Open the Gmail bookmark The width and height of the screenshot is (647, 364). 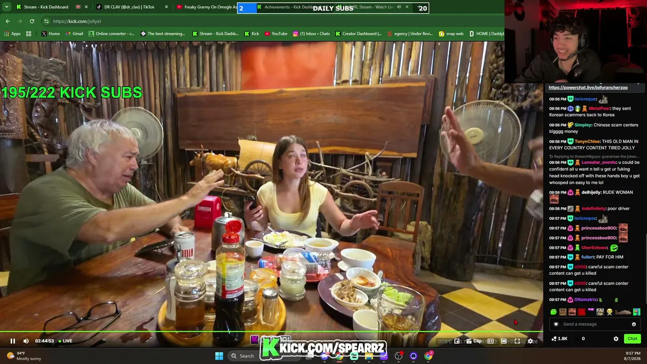[x=74, y=34]
